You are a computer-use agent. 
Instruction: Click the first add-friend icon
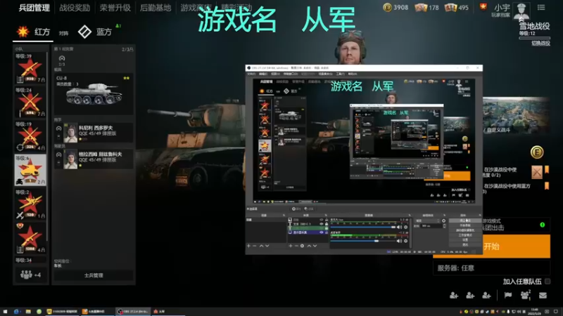pos(454,295)
